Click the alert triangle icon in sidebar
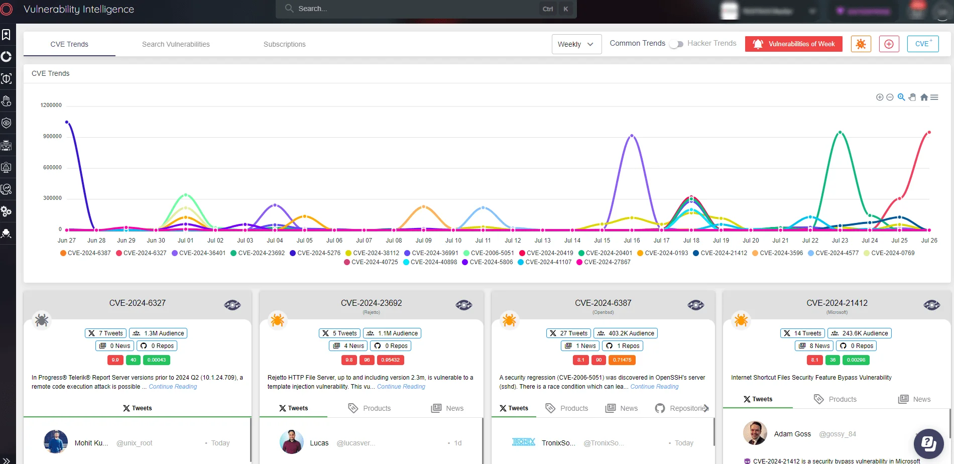Screen dimensions: 954x464 click(x=6, y=167)
